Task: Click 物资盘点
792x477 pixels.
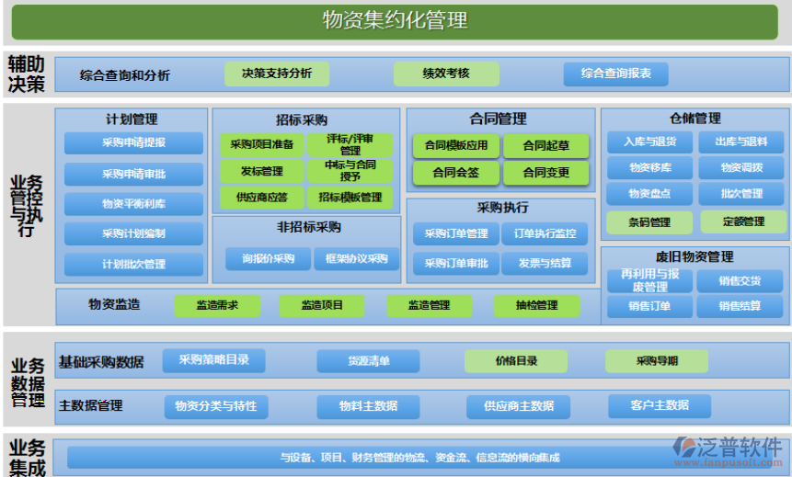Action: pyautogui.click(x=649, y=194)
